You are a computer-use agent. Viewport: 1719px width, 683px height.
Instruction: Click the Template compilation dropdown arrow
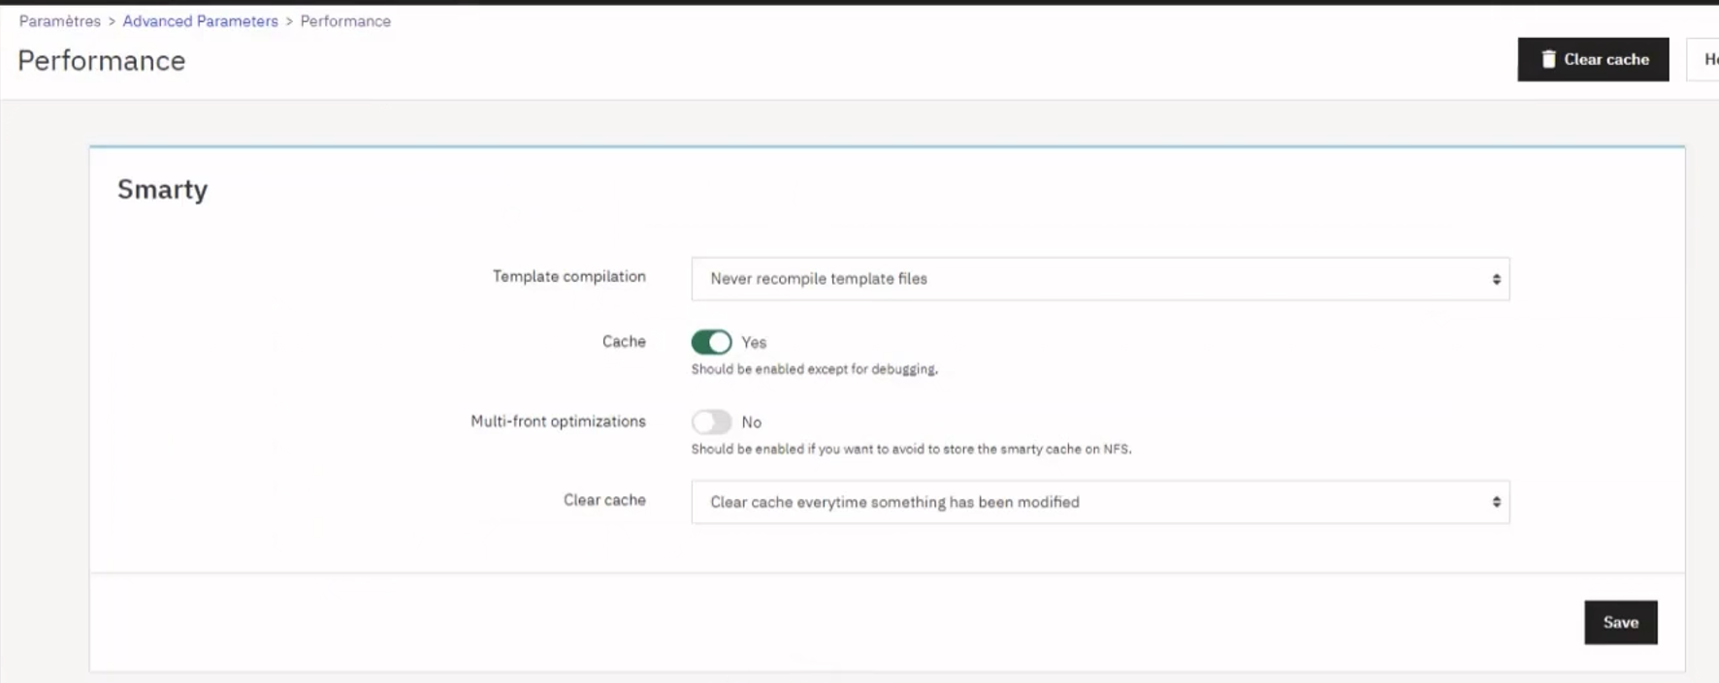[1496, 279]
